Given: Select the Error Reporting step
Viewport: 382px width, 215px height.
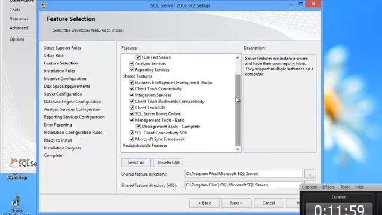Looking at the screenshot, I should click(58, 125).
